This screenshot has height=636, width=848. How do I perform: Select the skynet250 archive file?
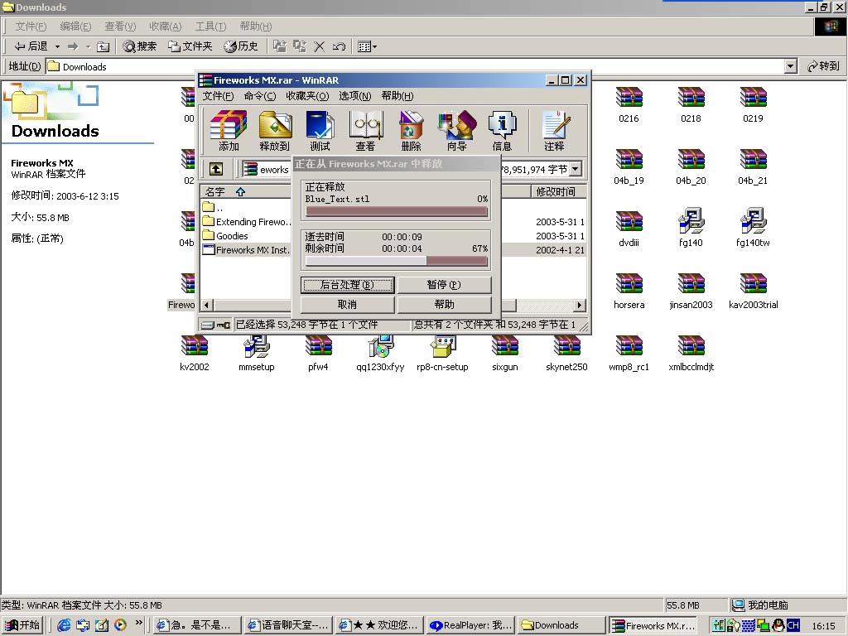tap(566, 354)
